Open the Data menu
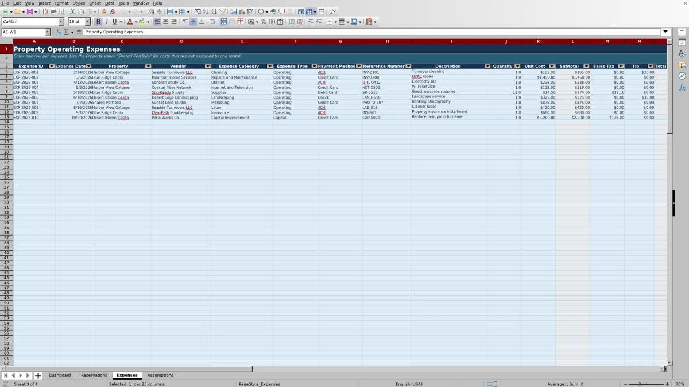Viewport: 689px width, 387px height. [x=110, y=3]
